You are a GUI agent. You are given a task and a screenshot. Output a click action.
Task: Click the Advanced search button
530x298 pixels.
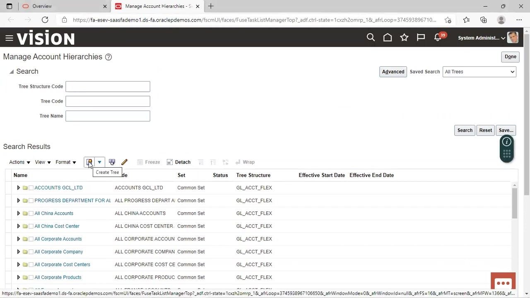pyautogui.click(x=393, y=72)
